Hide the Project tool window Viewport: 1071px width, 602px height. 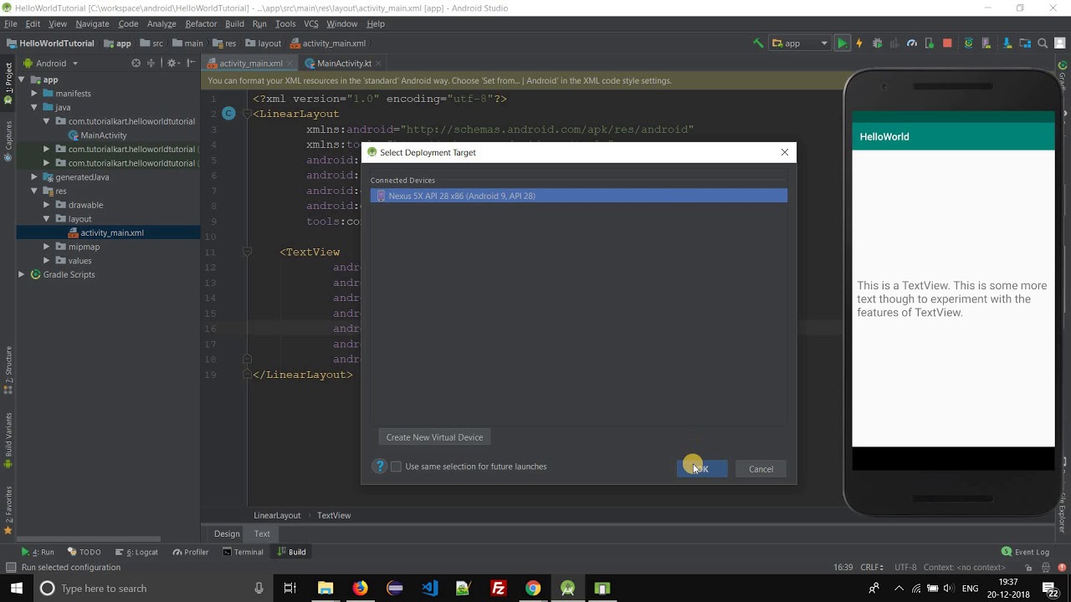pos(191,63)
